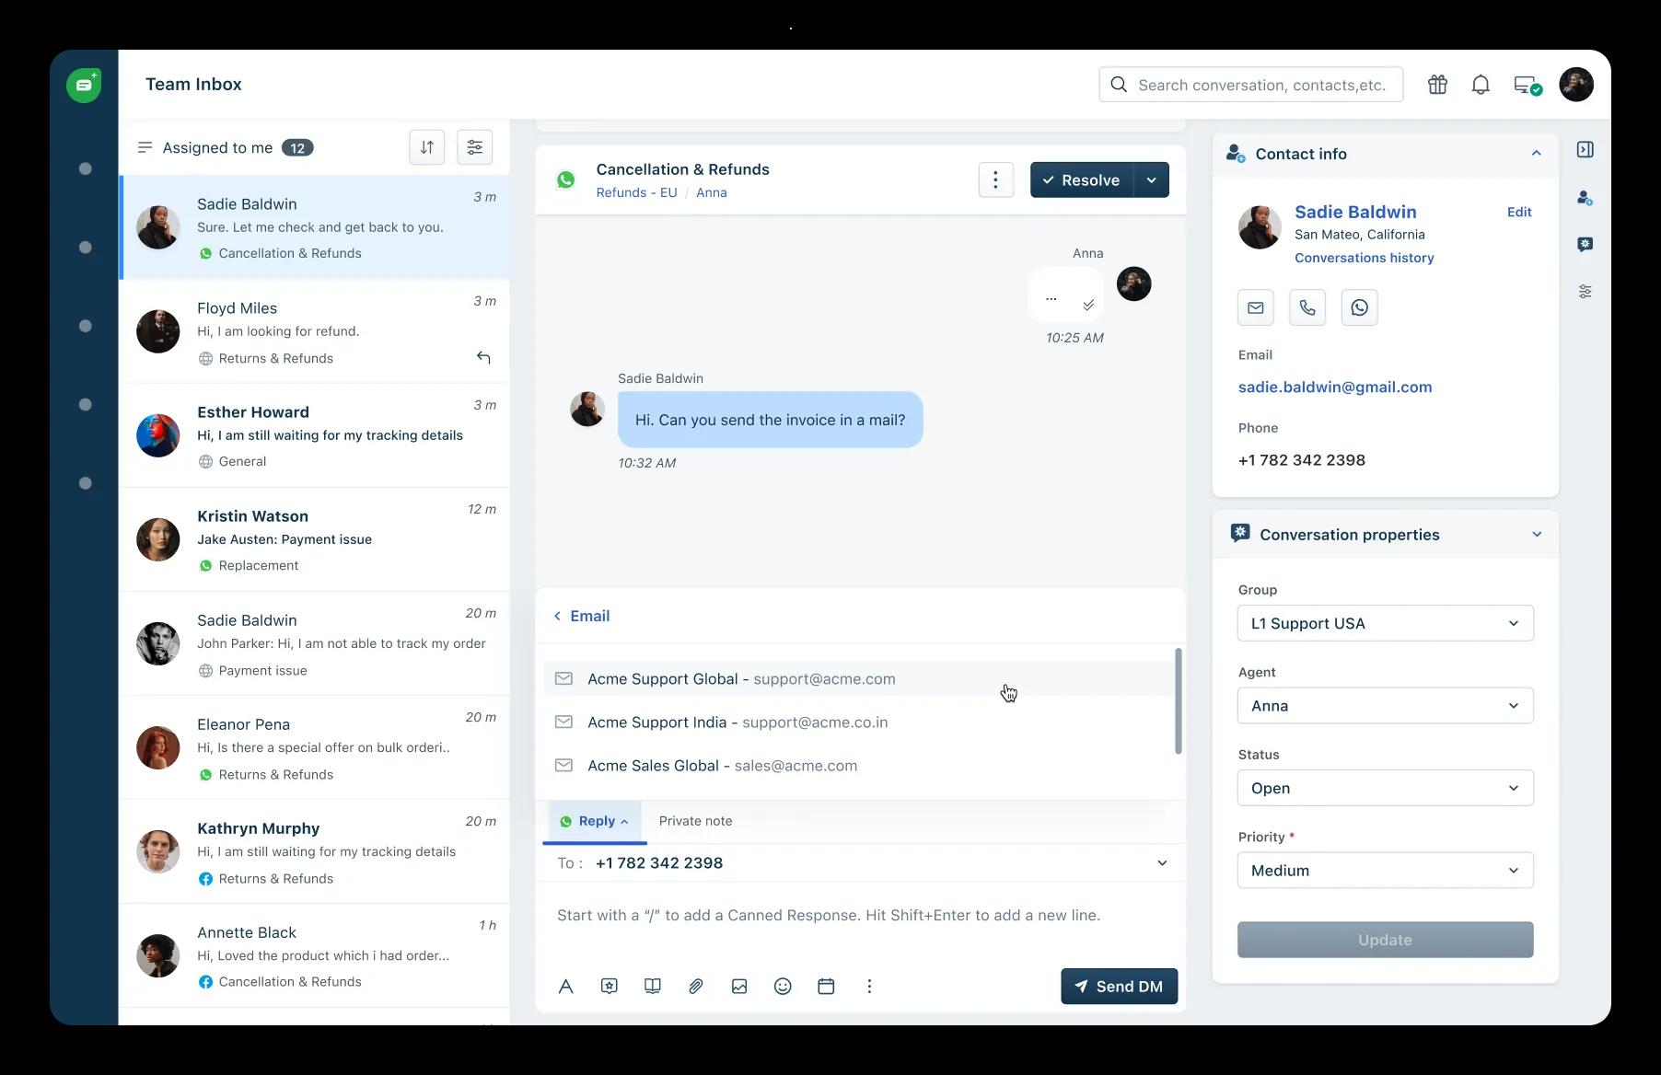
Task: Show contact details sidebar icon
Action: pos(1585,197)
